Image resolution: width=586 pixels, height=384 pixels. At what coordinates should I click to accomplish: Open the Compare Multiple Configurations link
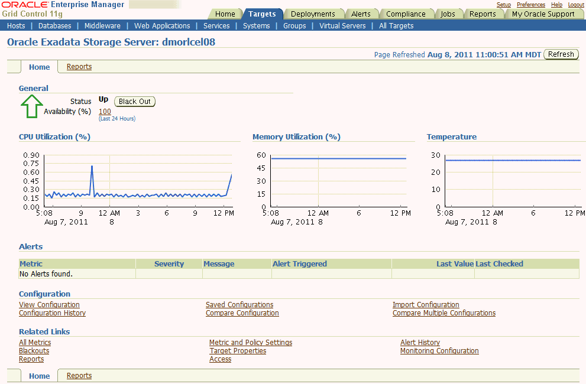(444, 313)
